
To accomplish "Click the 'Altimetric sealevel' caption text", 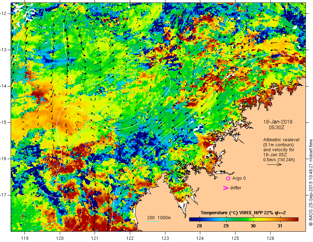I will 281,140.
